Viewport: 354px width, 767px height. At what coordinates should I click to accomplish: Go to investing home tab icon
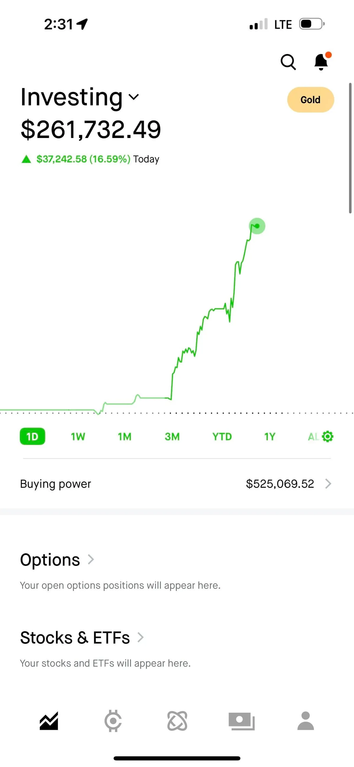click(49, 721)
